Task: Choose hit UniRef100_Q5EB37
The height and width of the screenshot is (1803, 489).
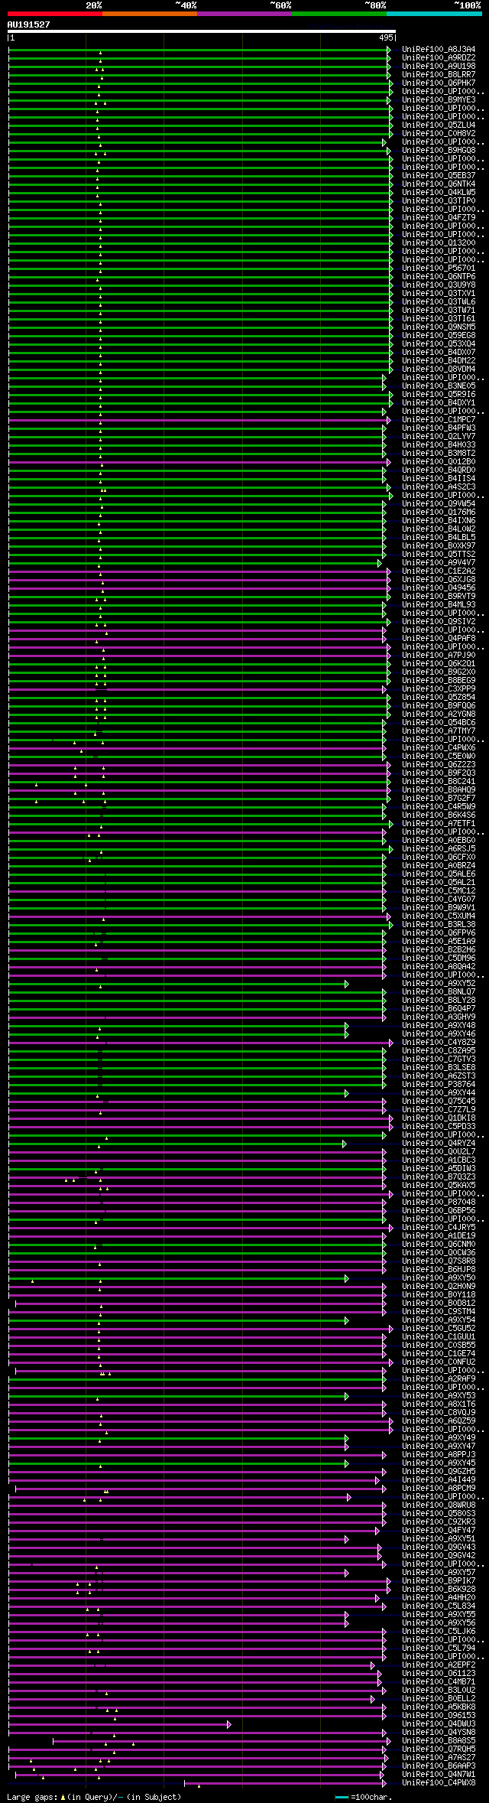Action: click(x=439, y=175)
